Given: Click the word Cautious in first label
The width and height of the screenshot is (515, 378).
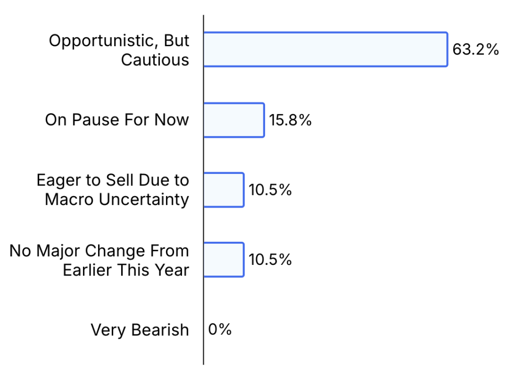Looking at the screenshot, I should [x=155, y=60].
